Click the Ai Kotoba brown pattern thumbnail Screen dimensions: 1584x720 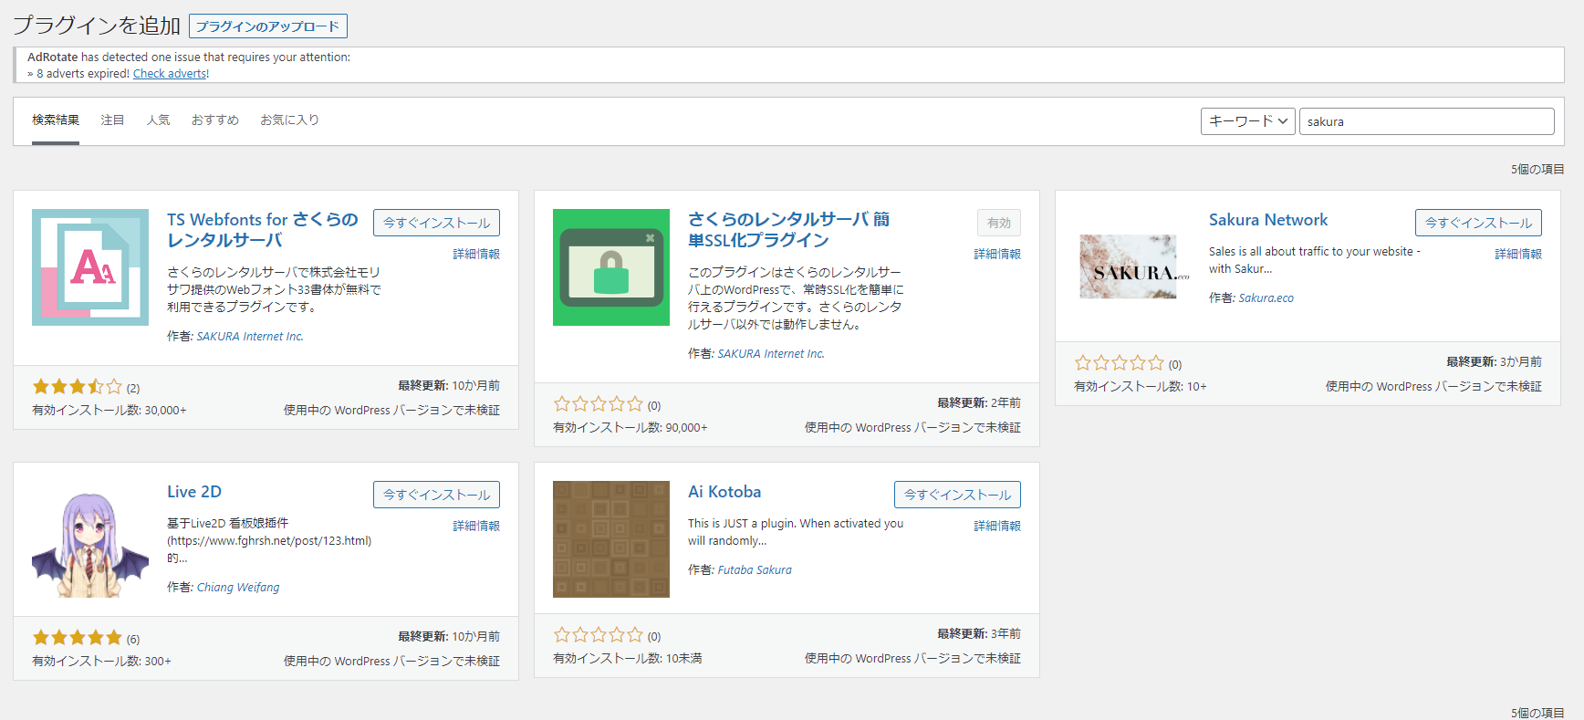tap(611, 539)
